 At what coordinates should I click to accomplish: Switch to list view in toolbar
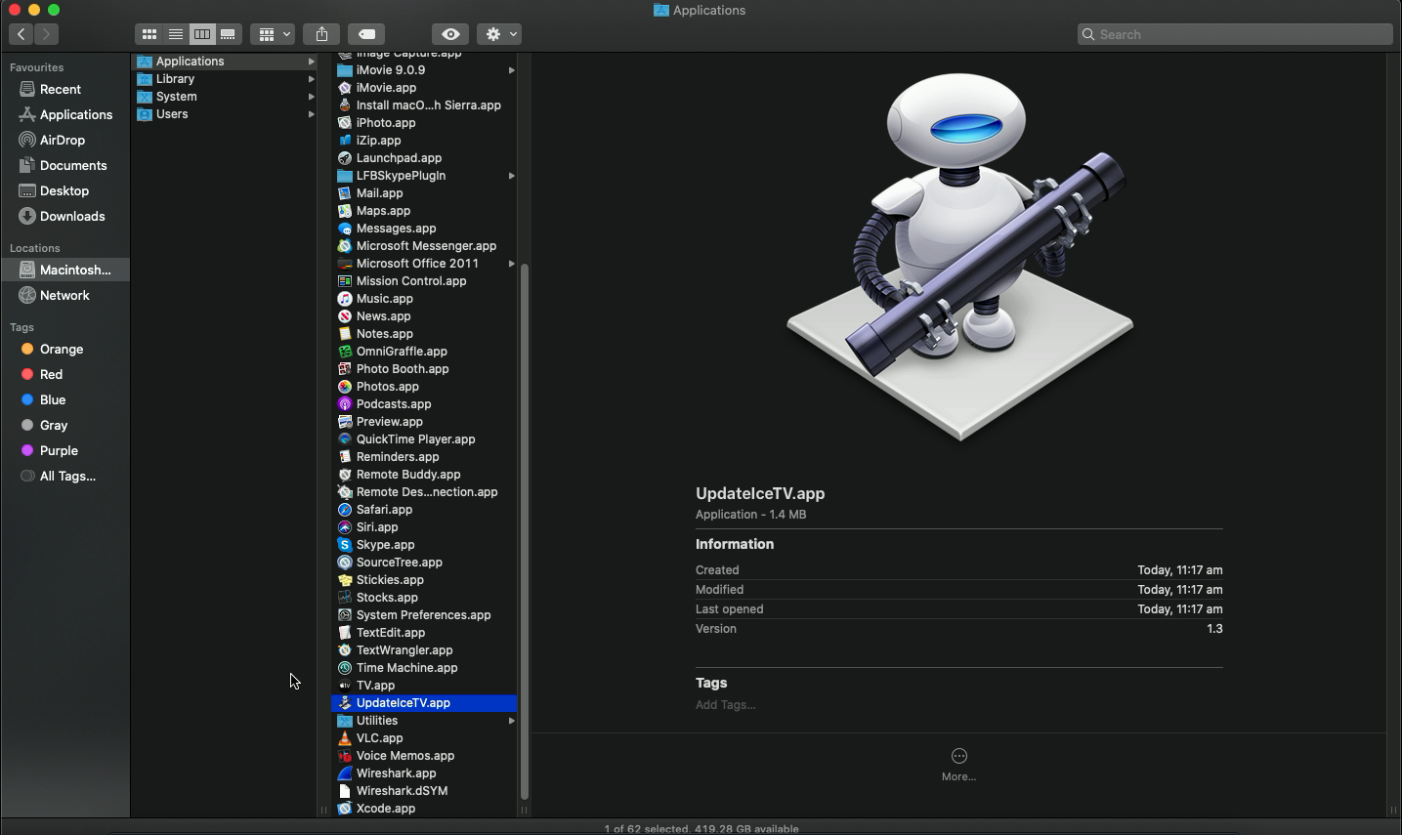(x=176, y=34)
